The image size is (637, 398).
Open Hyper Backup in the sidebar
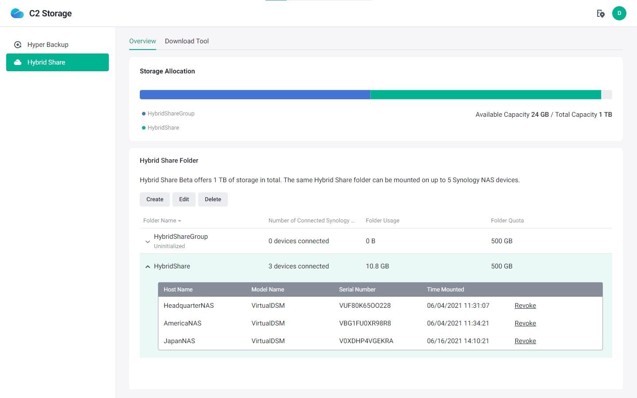(58, 45)
